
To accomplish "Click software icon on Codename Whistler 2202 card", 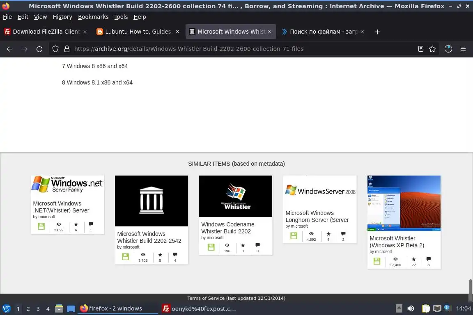I will (211, 247).
